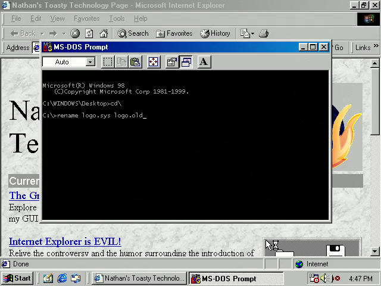Click the page icon in the Address bar
381x286 pixels.
[x=36, y=48]
